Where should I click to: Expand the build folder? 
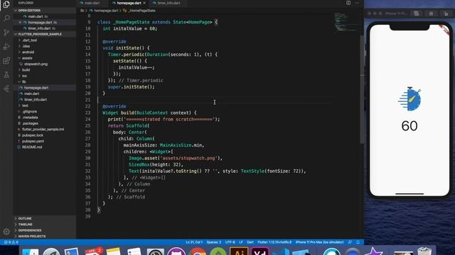[26, 70]
